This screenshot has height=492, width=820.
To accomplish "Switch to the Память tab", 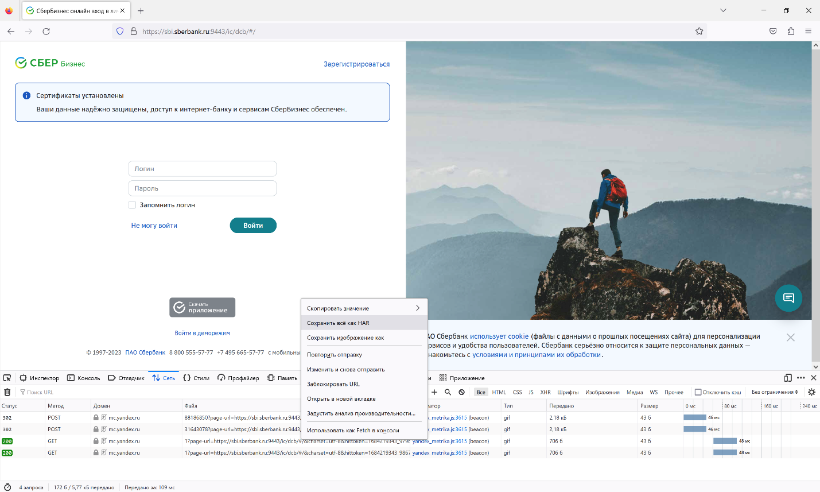I will pyautogui.click(x=282, y=378).
